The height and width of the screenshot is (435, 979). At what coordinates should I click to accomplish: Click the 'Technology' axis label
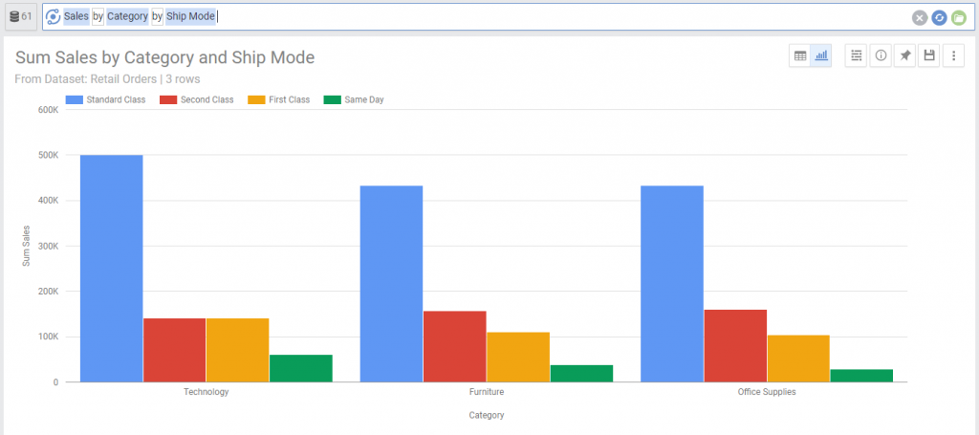[x=207, y=393]
